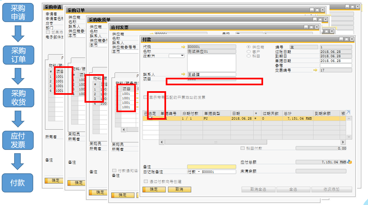Click the link arrow next to 代码 field
The width and height of the screenshot is (368, 205).
coord(183,47)
